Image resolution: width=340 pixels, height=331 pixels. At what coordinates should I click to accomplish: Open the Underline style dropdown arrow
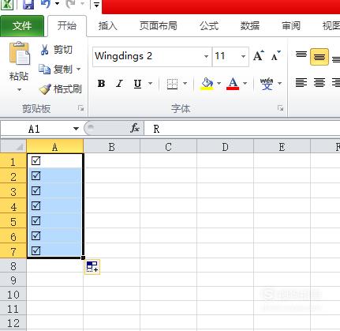click(x=151, y=84)
